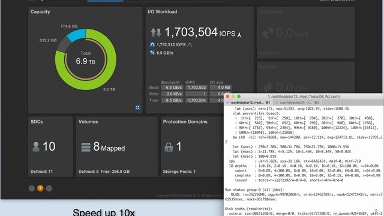Click the Total row bandwidth cell 6.5 GB/s

(x=172, y=100)
